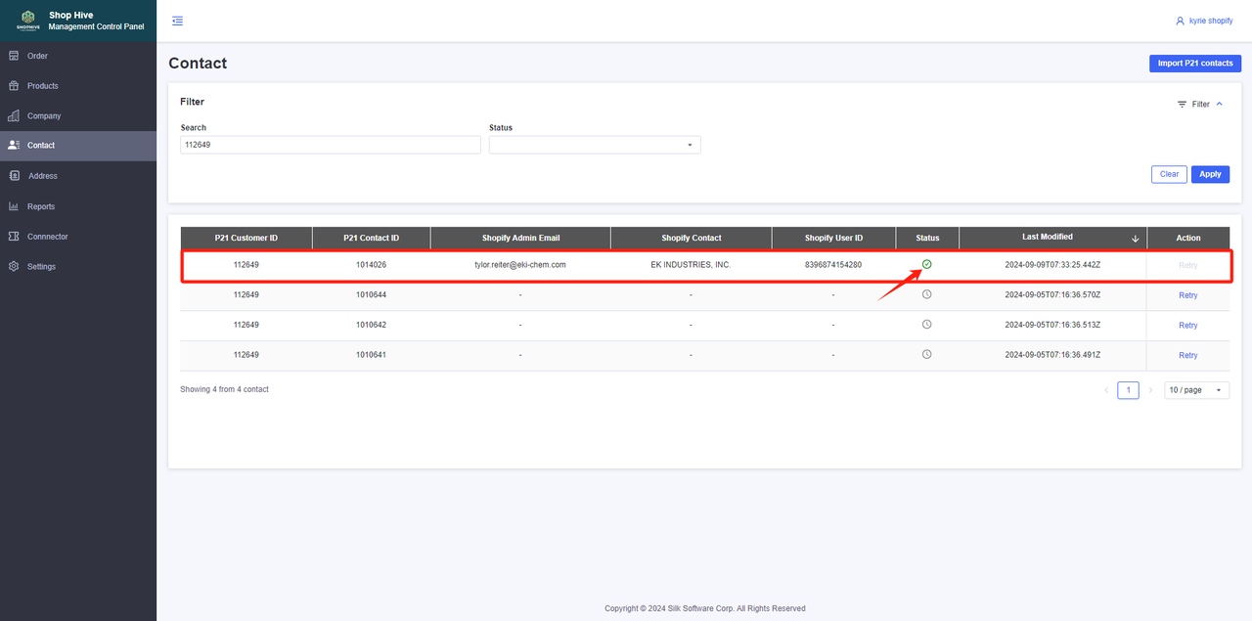Click timestamp 2024-09-05T07:16:36.491Z
The image size is (1252, 621).
point(1052,355)
